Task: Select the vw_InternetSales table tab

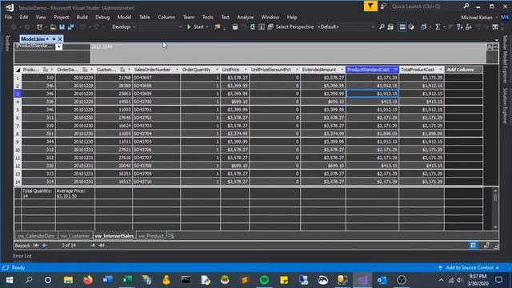Action: 114,236
